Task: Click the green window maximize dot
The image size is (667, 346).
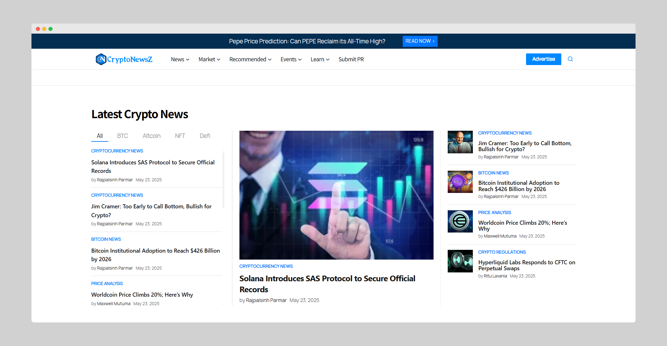Action: (50, 29)
